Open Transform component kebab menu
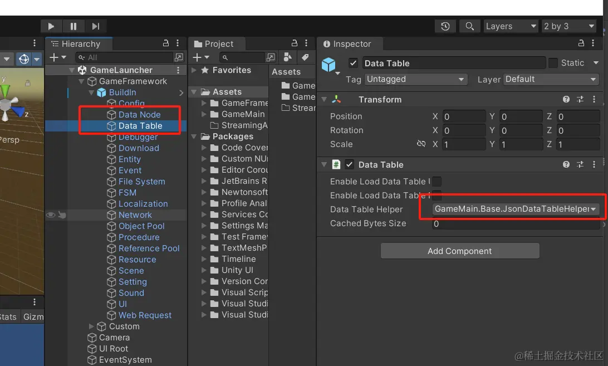608x366 pixels. [594, 99]
